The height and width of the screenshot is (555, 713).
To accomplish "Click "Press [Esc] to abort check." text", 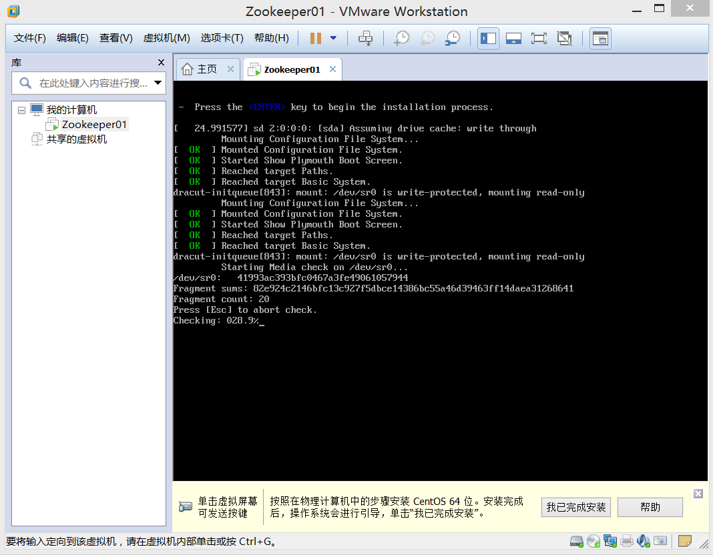I will click(245, 310).
